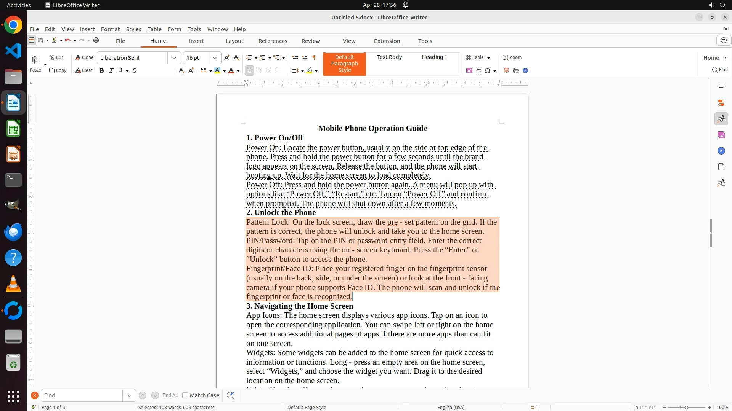Click the Find All button

coord(170,395)
